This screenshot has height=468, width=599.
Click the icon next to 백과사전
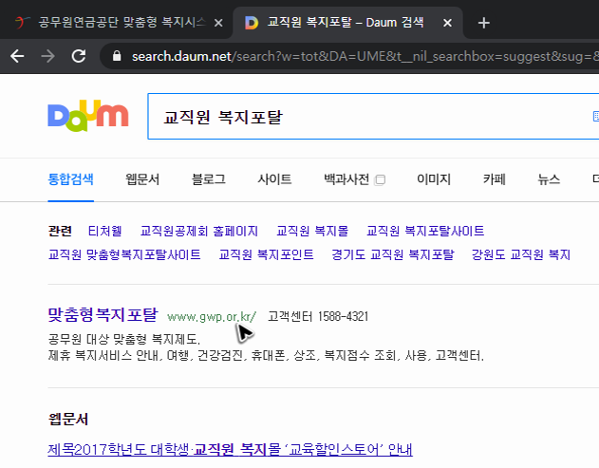click(x=380, y=179)
